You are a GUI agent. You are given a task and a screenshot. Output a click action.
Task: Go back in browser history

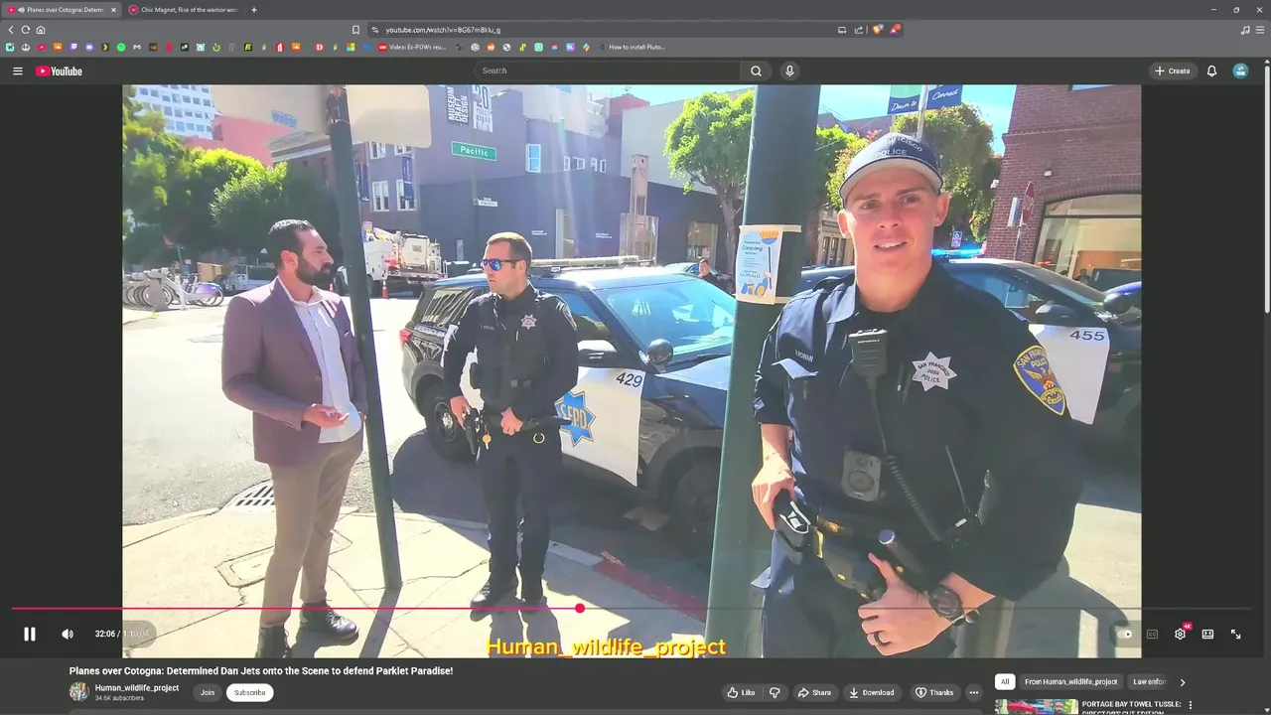pyautogui.click(x=11, y=30)
